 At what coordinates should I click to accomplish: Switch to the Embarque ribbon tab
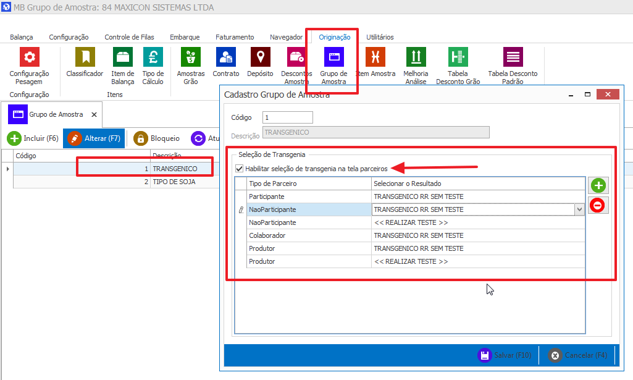click(x=185, y=37)
